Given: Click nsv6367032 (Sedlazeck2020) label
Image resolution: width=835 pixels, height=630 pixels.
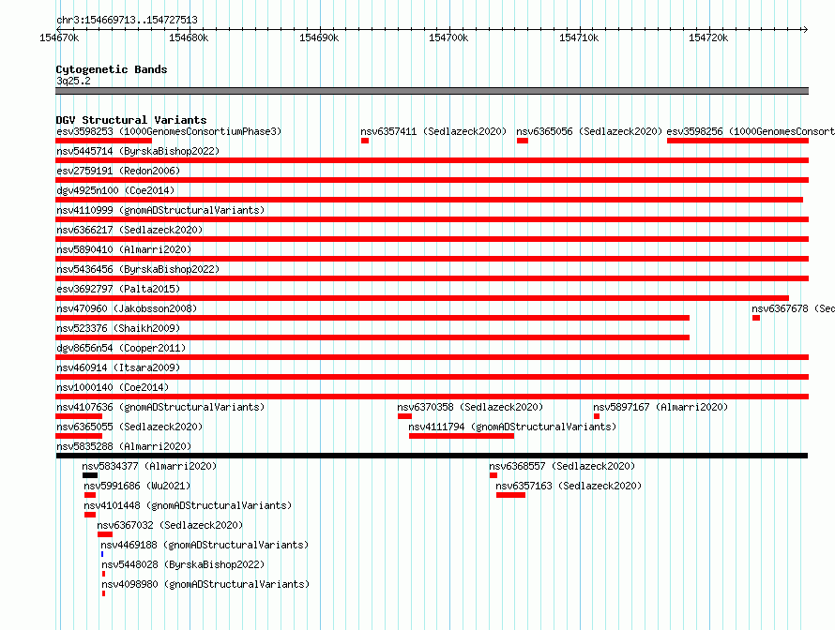Looking at the screenshot, I should click(170, 525).
